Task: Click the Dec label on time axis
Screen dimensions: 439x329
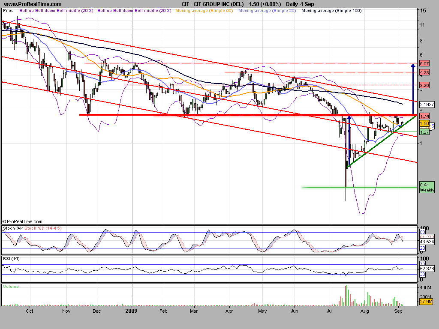Action: (96, 311)
